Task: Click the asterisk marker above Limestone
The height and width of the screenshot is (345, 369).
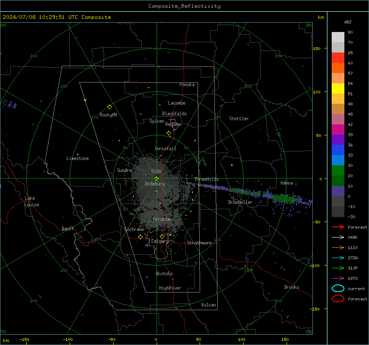Action: 77,155
